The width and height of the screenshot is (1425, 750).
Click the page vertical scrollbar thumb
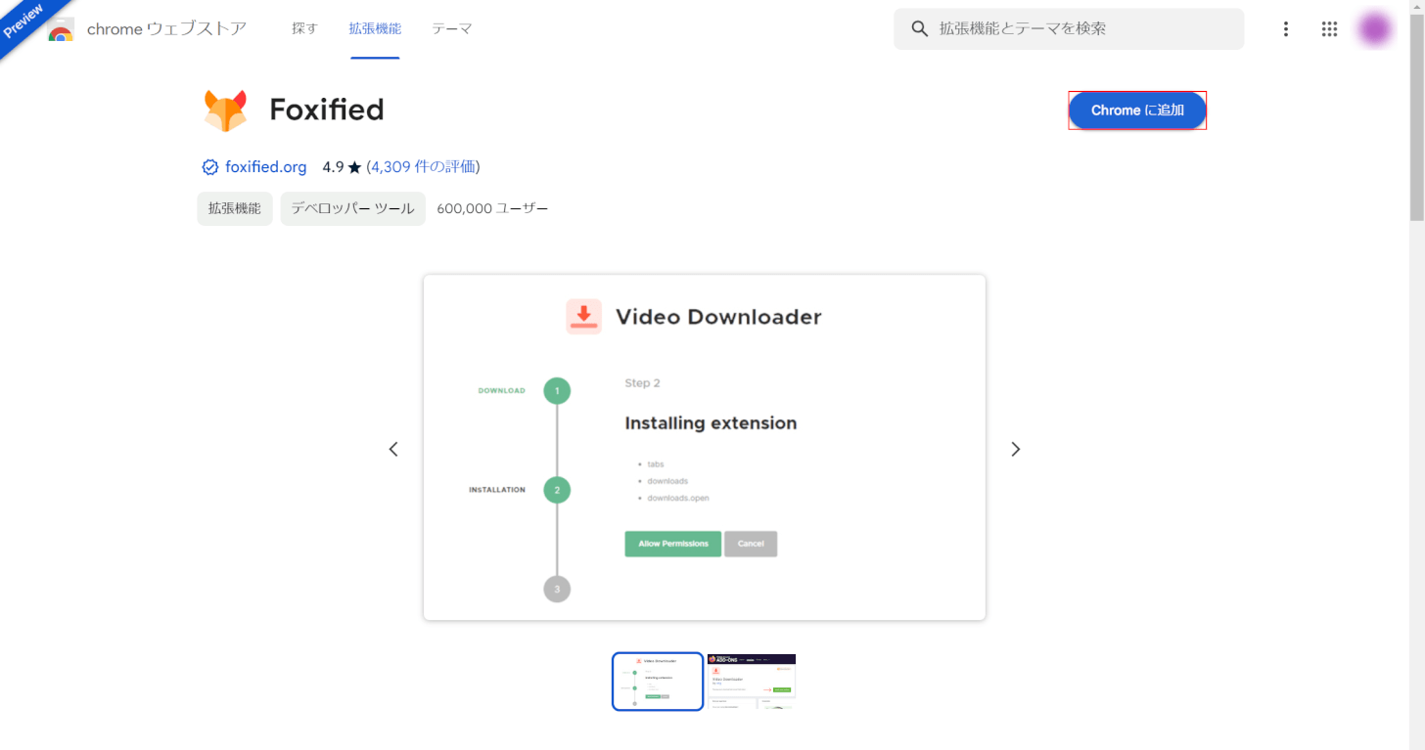coord(1417,116)
